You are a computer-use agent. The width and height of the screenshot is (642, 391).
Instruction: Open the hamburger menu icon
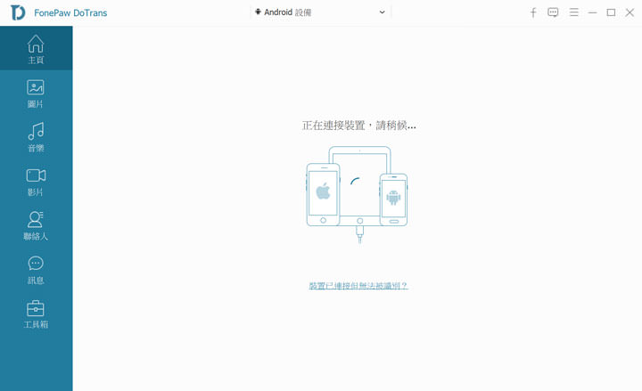click(x=573, y=12)
